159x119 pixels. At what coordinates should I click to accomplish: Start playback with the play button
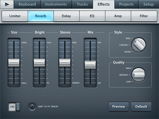coord(7,4)
